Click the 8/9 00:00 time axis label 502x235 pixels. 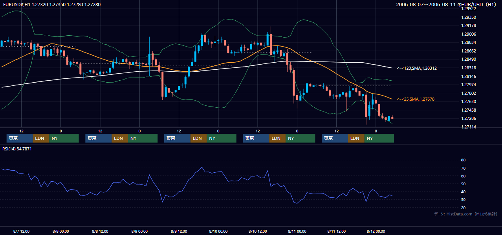[139, 231]
